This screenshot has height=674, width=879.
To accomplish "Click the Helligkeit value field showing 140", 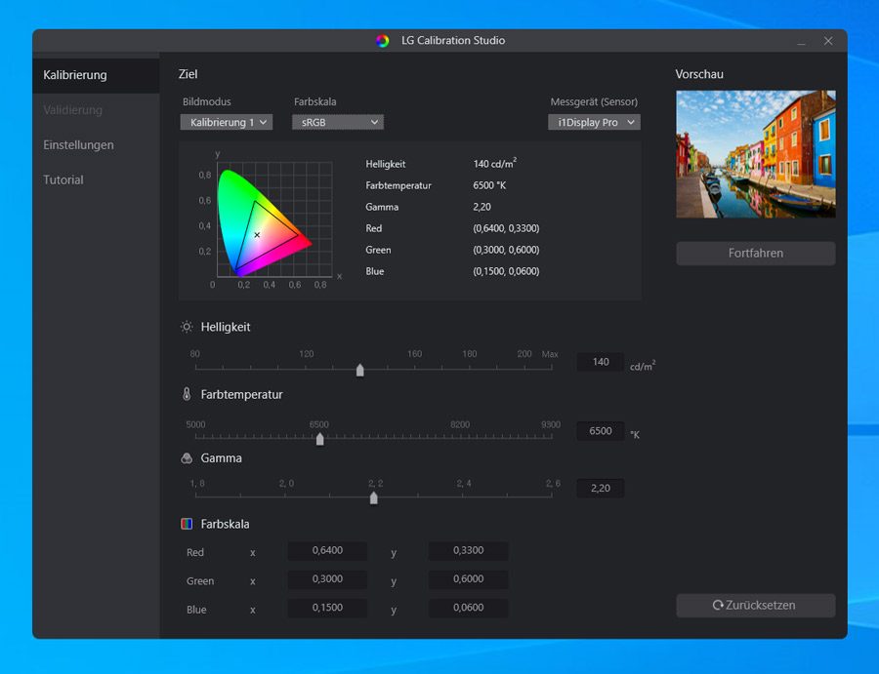I will (601, 362).
